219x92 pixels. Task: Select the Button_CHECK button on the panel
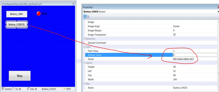(x=17, y=24)
